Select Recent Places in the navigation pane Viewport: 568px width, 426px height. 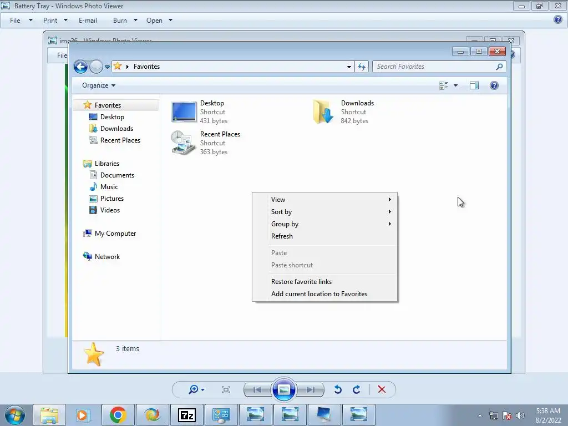[x=120, y=140]
